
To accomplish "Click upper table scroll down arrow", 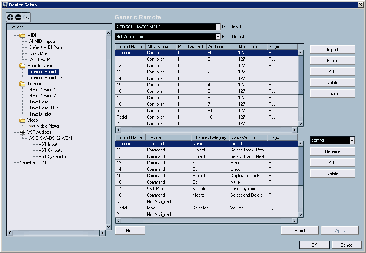I will 301,124.
